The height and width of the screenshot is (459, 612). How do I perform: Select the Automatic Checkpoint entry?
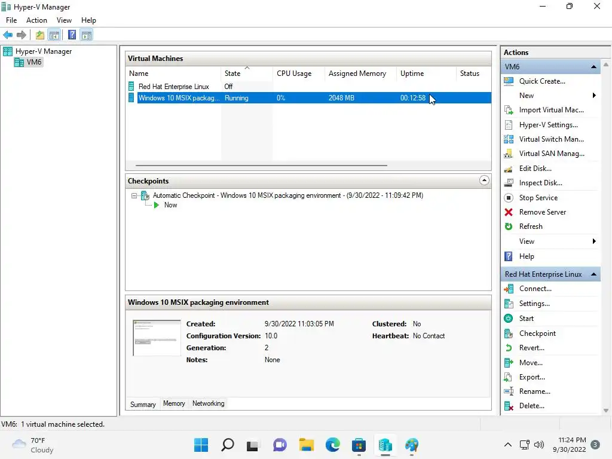click(287, 195)
